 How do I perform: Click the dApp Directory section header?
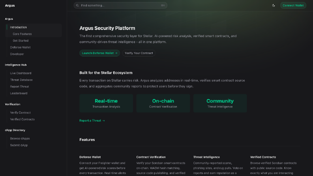point(15,130)
